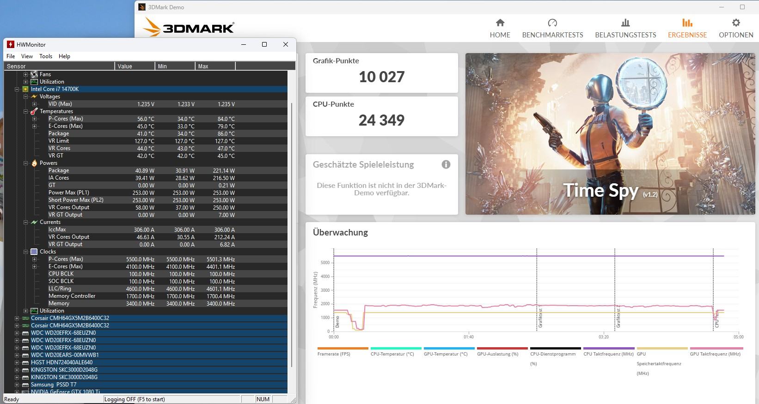Viewport: 759px width, 404px height.
Task: Expand the VID (Max) voltage row
Action: click(x=34, y=104)
